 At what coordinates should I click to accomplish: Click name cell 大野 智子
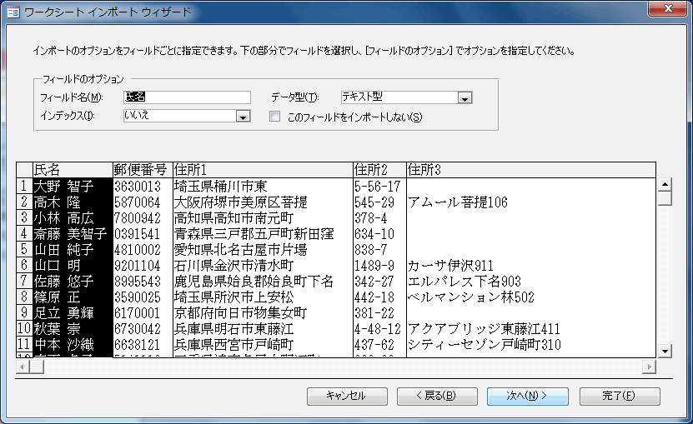coord(73,186)
